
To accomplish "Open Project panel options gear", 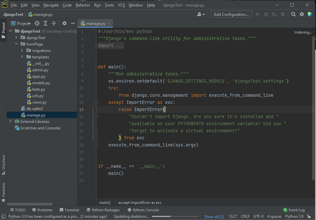I will coord(64,23).
